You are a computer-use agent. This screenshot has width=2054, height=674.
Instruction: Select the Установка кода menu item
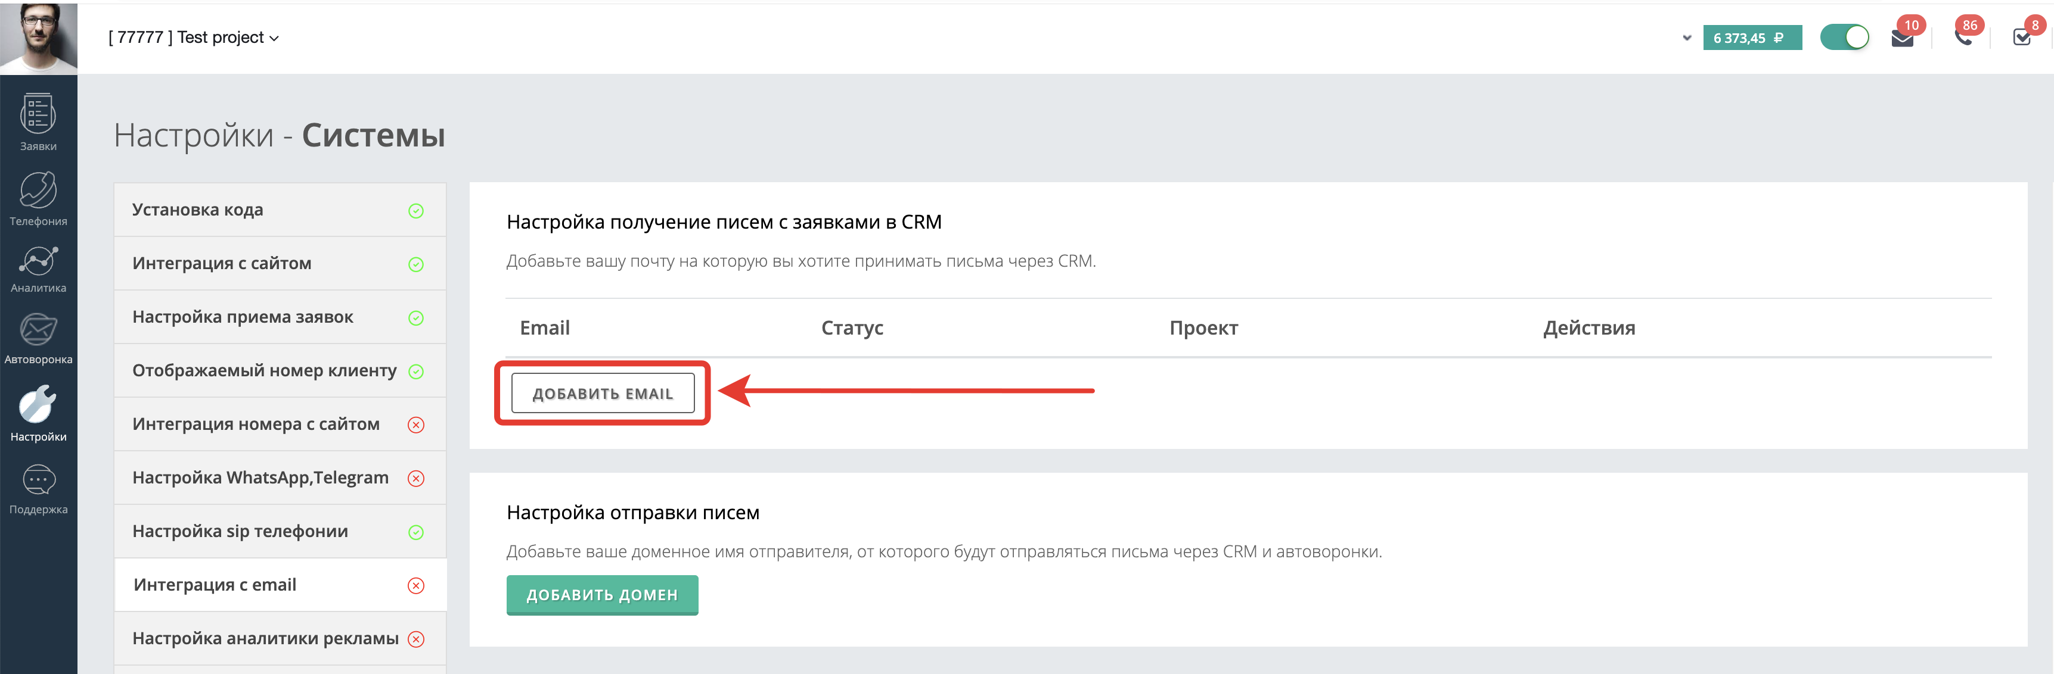coord(280,210)
